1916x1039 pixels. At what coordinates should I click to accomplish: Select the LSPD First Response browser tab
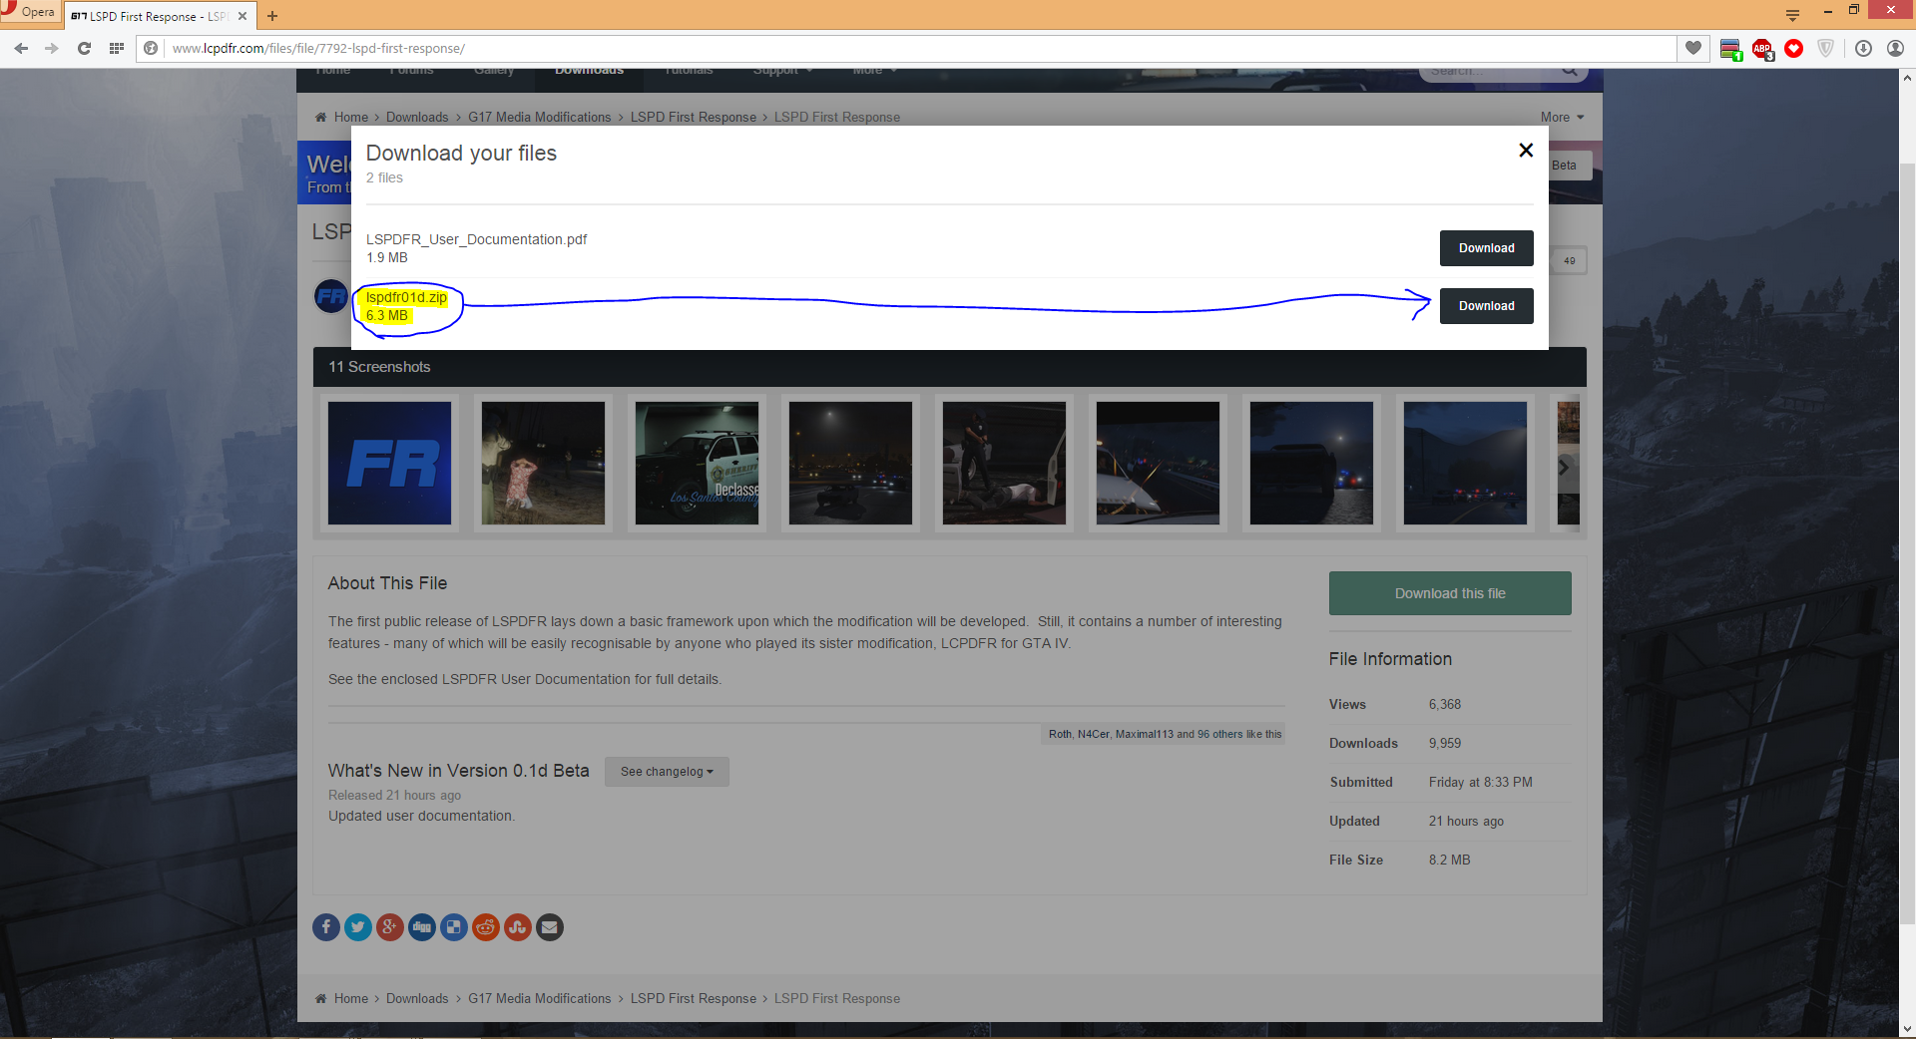click(160, 16)
